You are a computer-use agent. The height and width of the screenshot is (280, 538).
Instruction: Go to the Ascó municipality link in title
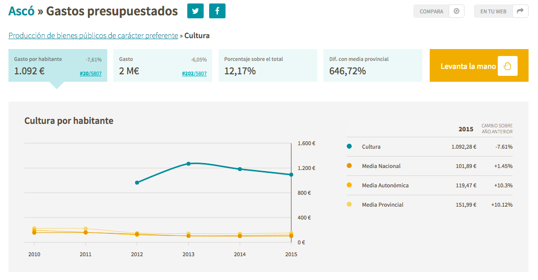[x=22, y=11]
